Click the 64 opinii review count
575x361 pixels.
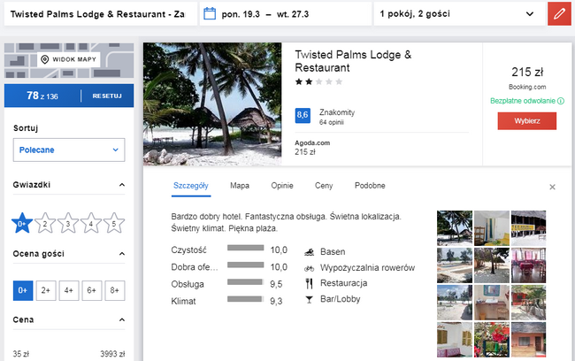tap(331, 122)
